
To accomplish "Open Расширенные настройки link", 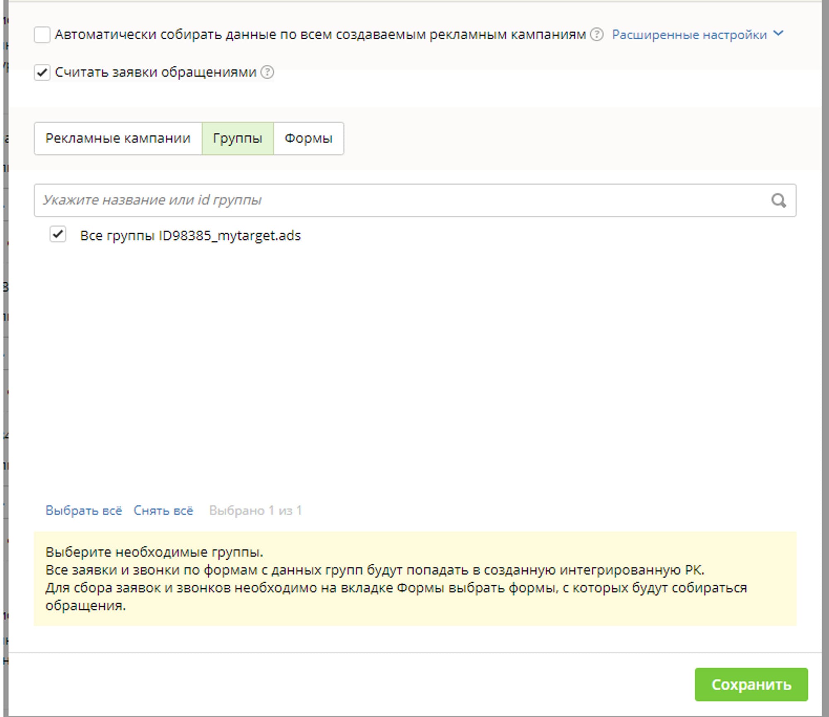I will [x=689, y=35].
